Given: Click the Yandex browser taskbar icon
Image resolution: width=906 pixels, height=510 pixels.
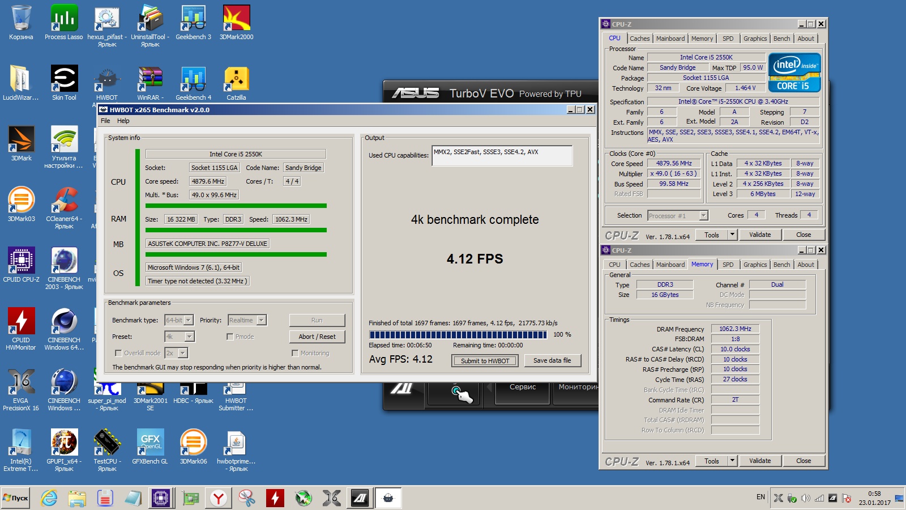Looking at the screenshot, I should tap(219, 498).
